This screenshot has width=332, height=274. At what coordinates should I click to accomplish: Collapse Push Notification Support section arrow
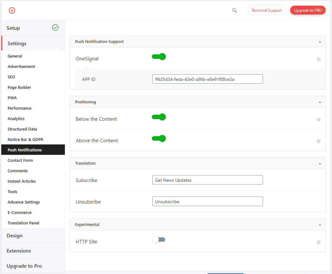(x=320, y=42)
